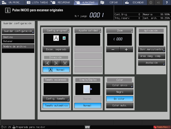Open Ajuste calidad settings
The image size is (171, 129).
click(x=88, y=31)
